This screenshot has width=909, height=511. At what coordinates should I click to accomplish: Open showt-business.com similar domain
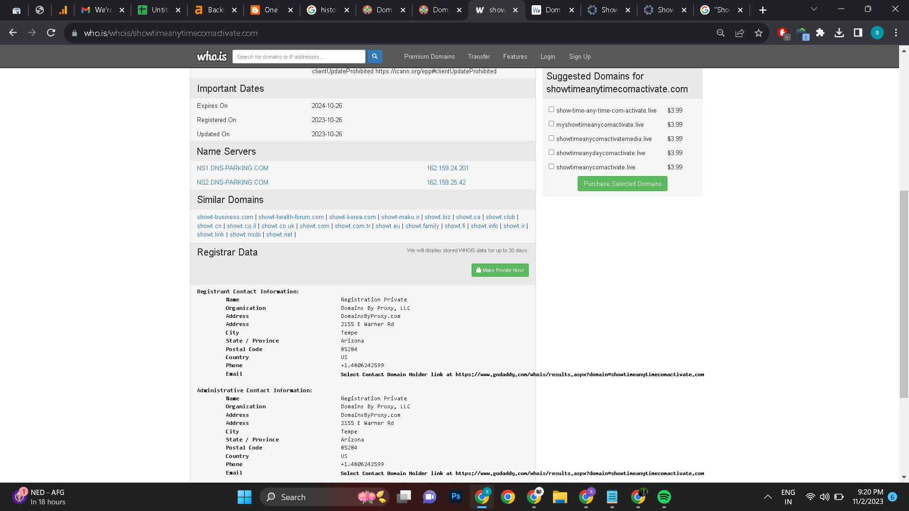[225, 217]
